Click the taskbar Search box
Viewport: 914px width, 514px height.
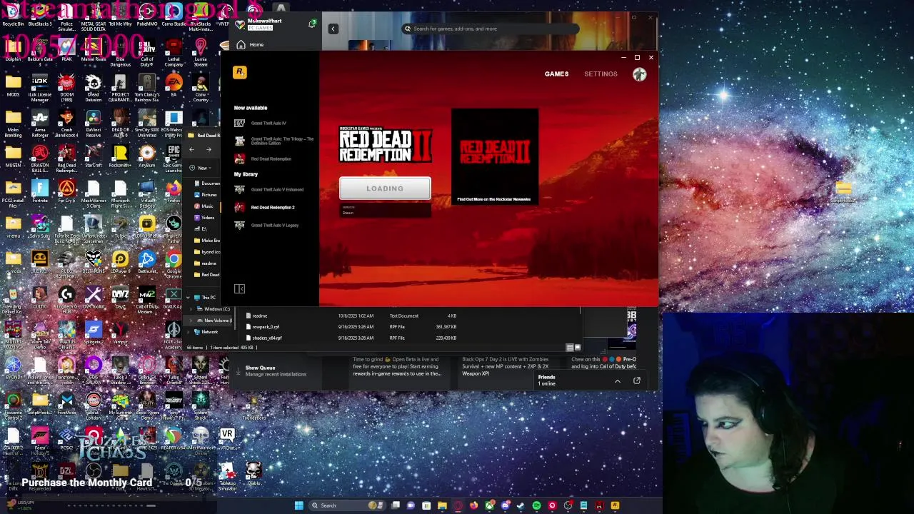coord(348,505)
